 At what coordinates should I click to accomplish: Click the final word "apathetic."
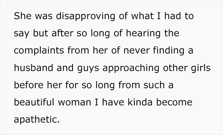coord(37,119)
